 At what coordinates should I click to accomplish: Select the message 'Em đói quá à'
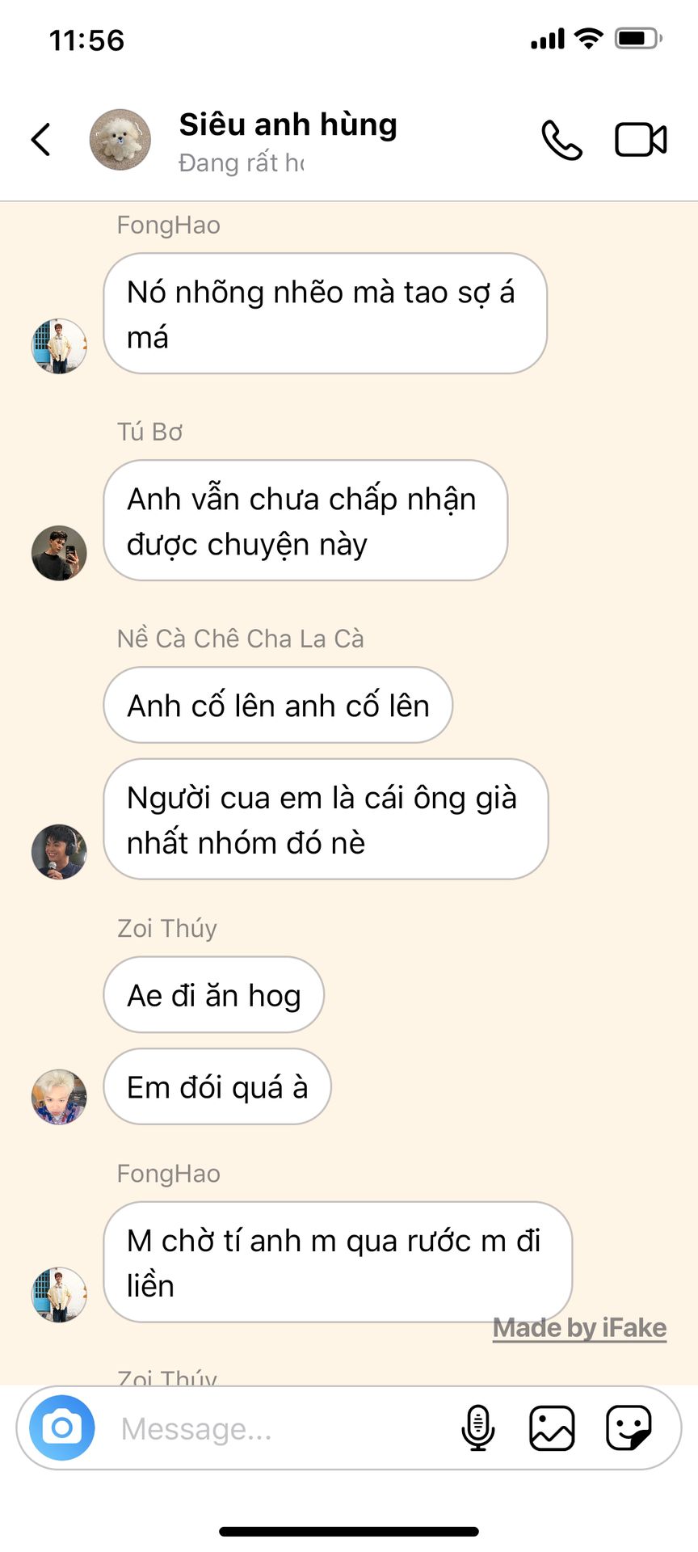pyautogui.click(x=217, y=1086)
